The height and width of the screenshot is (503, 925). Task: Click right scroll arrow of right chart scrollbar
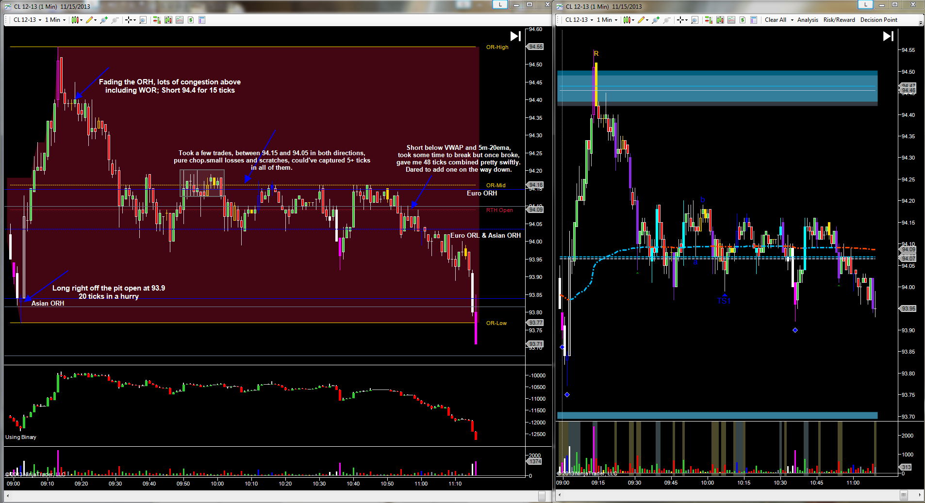(920, 495)
